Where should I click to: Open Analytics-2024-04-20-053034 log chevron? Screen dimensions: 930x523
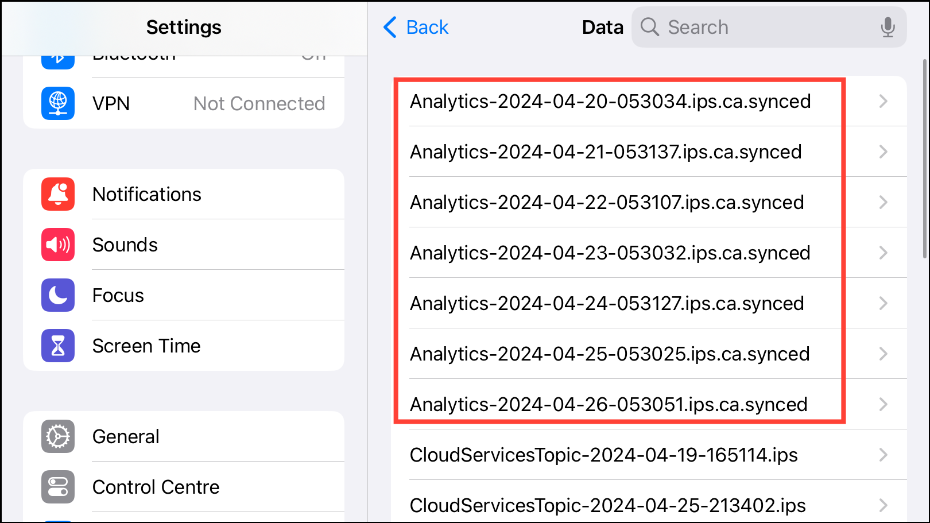tap(883, 102)
